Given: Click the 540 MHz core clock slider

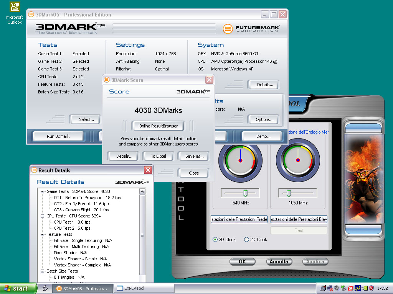Looking at the screenshot, I should coord(245,193).
